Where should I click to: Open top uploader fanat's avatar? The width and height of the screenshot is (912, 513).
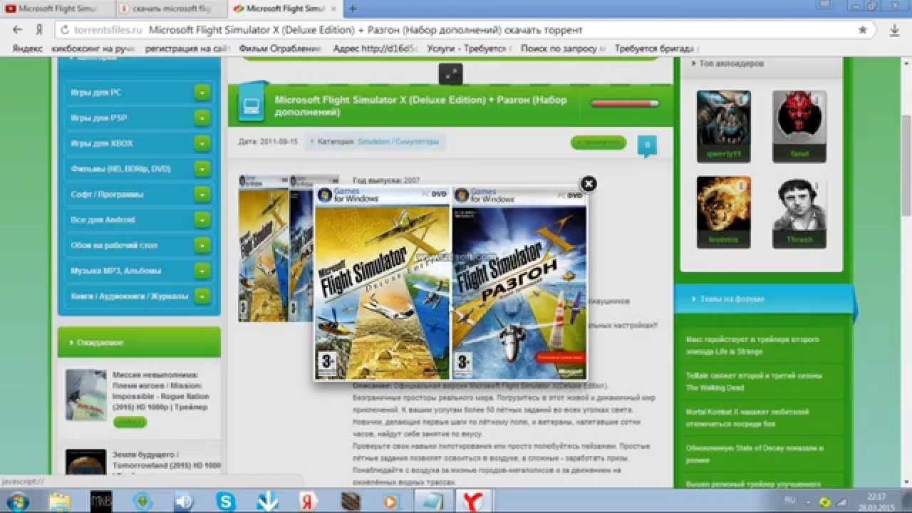click(799, 126)
